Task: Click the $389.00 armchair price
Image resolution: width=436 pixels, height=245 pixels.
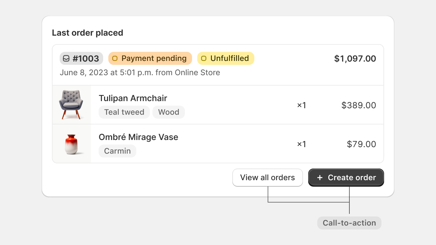Action: pyautogui.click(x=359, y=105)
